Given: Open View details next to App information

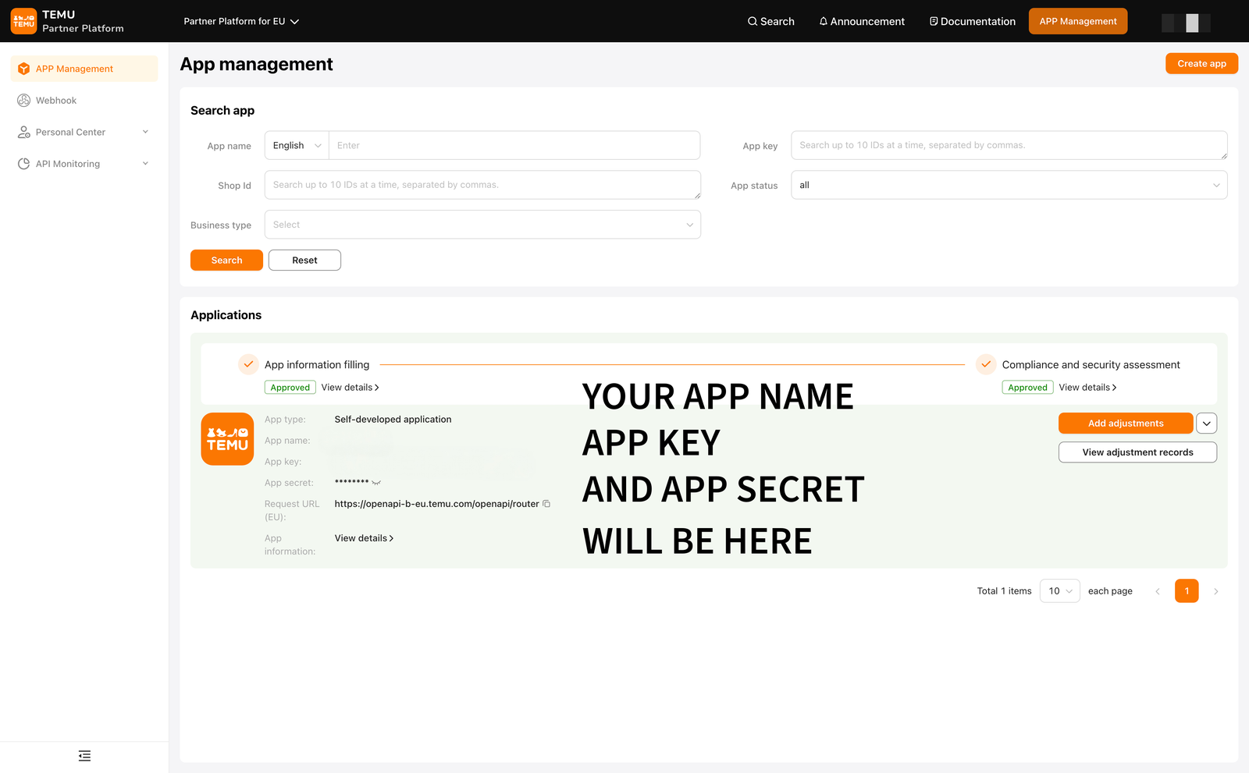Looking at the screenshot, I should click(x=364, y=538).
